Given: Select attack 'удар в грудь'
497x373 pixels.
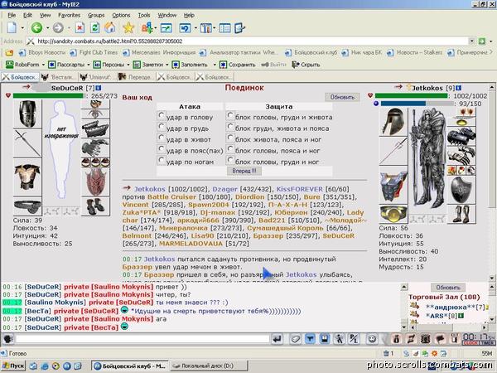Looking at the screenshot, I should coord(162,127).
